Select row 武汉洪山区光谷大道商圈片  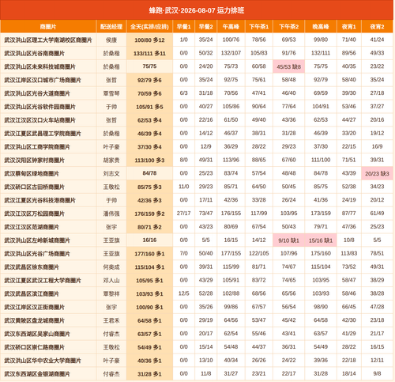coord(197,93)
